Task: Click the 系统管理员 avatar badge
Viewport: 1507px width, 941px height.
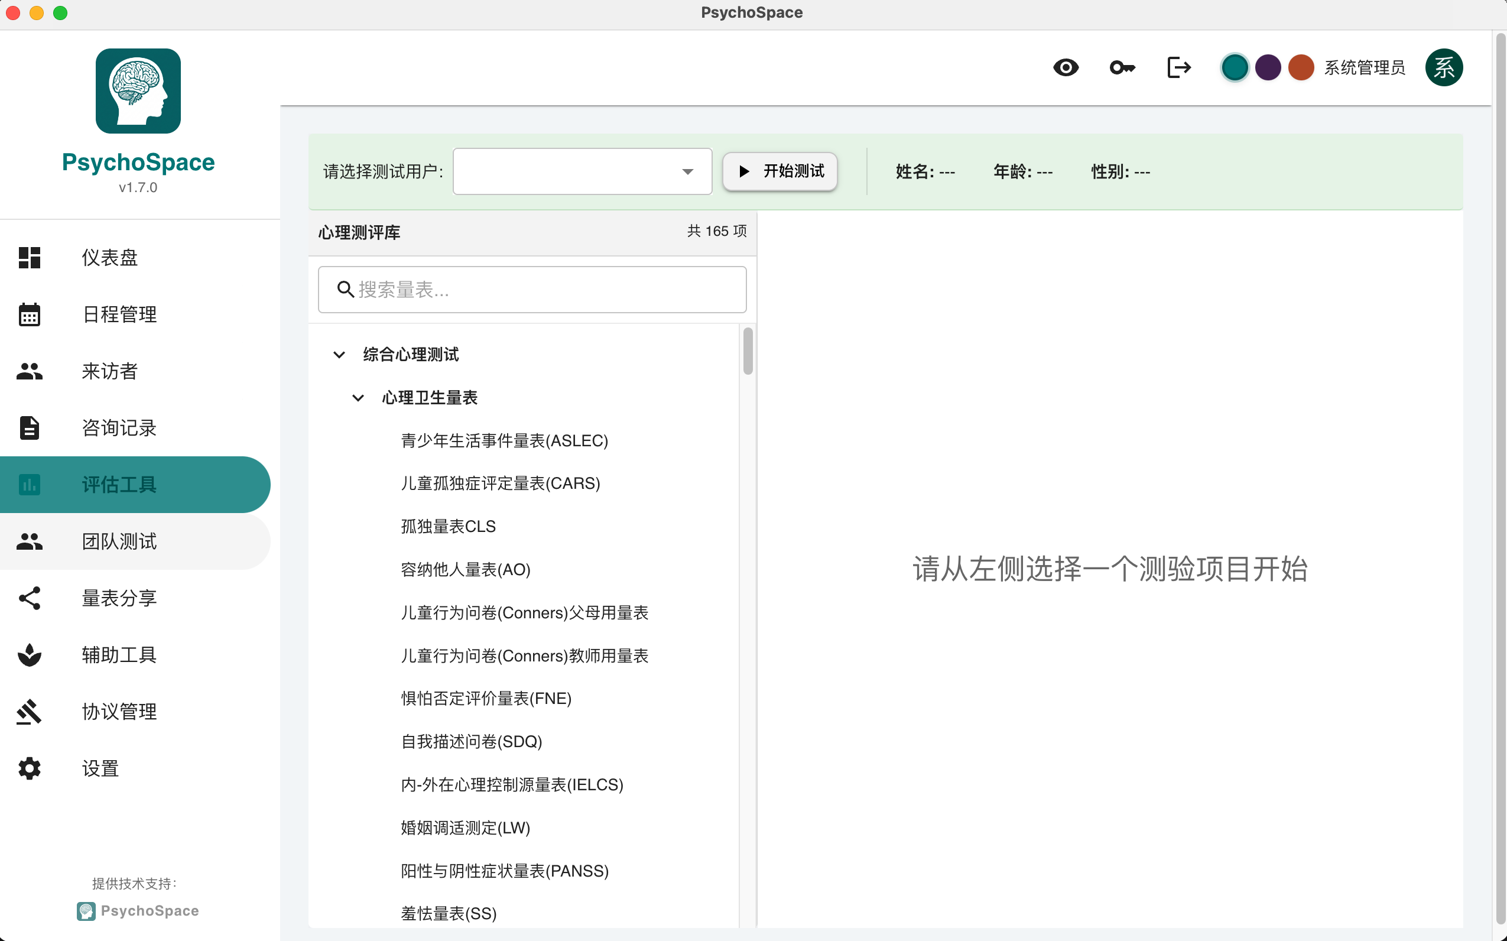Action: (1444, 67)
